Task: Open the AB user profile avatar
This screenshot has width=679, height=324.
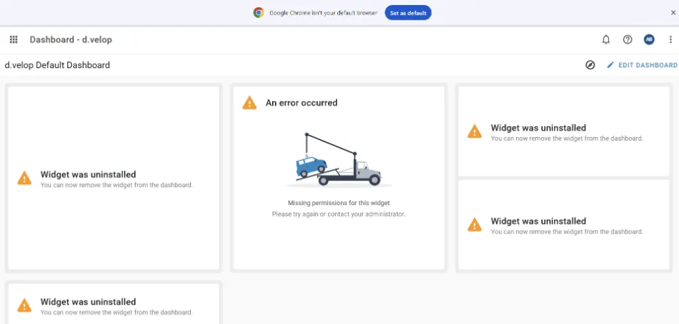Action: click(649, 39)
